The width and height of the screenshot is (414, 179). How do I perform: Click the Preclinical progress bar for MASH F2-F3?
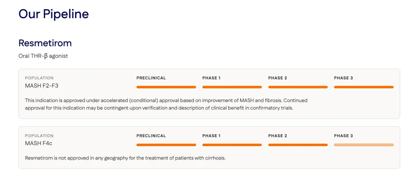tap(166, 87)
